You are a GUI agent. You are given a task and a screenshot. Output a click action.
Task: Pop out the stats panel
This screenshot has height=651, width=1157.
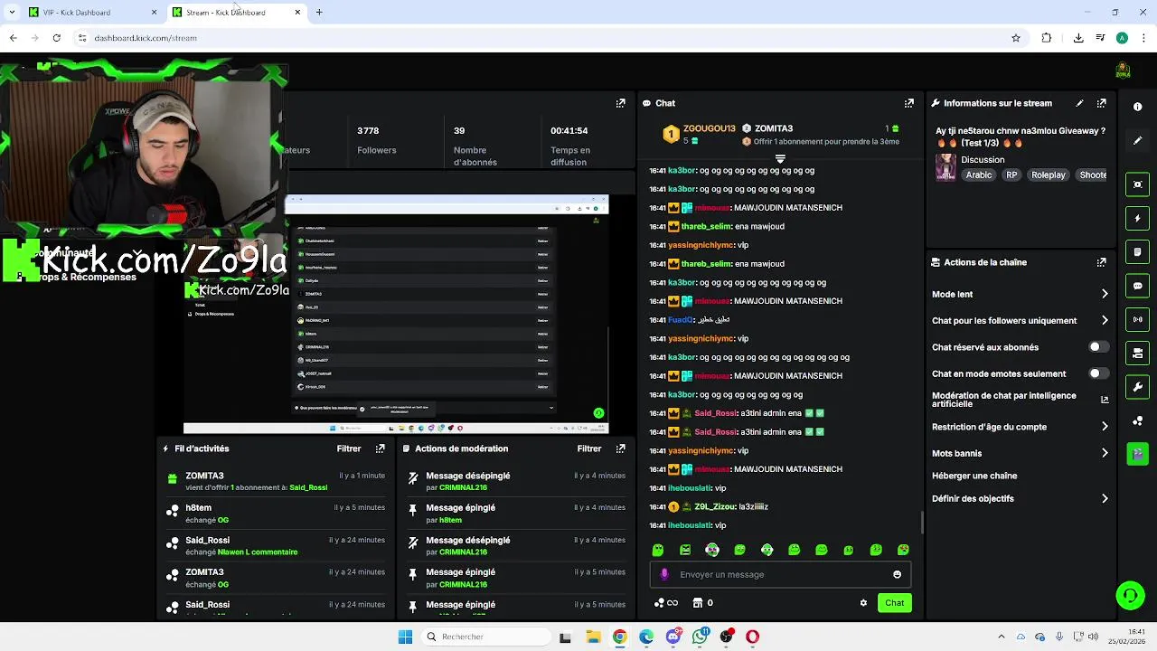pos(620,103)
